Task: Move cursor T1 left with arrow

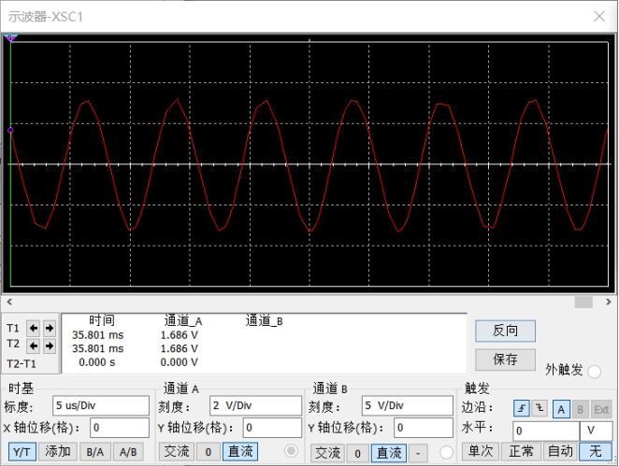Action: tap(33, 328)
